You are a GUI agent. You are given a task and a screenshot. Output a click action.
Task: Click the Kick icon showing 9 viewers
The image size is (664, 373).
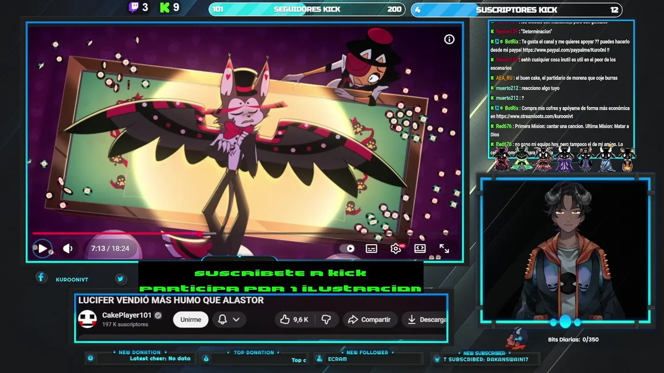[165, 7]
